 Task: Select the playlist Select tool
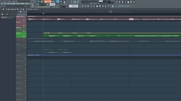tap(19, 9)
